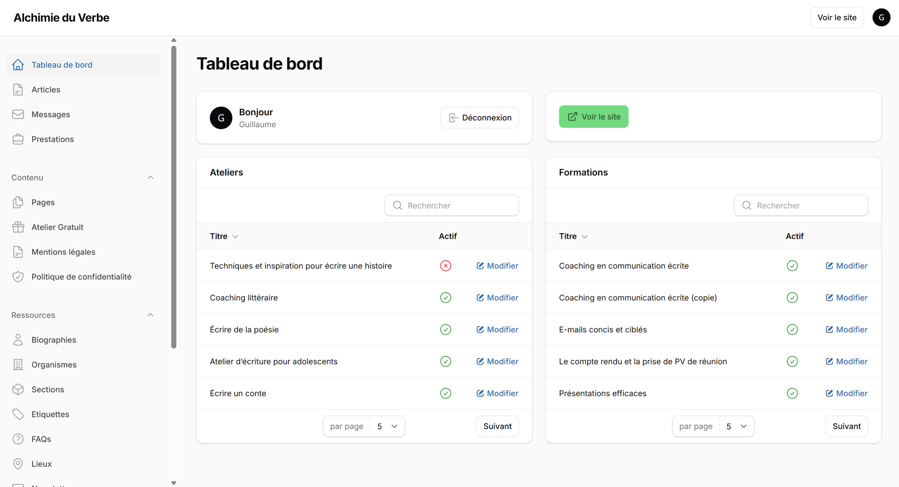Open Etiquettes via the tag icon
This screenshot has width=899, height=487.
[x=18, y=414]
